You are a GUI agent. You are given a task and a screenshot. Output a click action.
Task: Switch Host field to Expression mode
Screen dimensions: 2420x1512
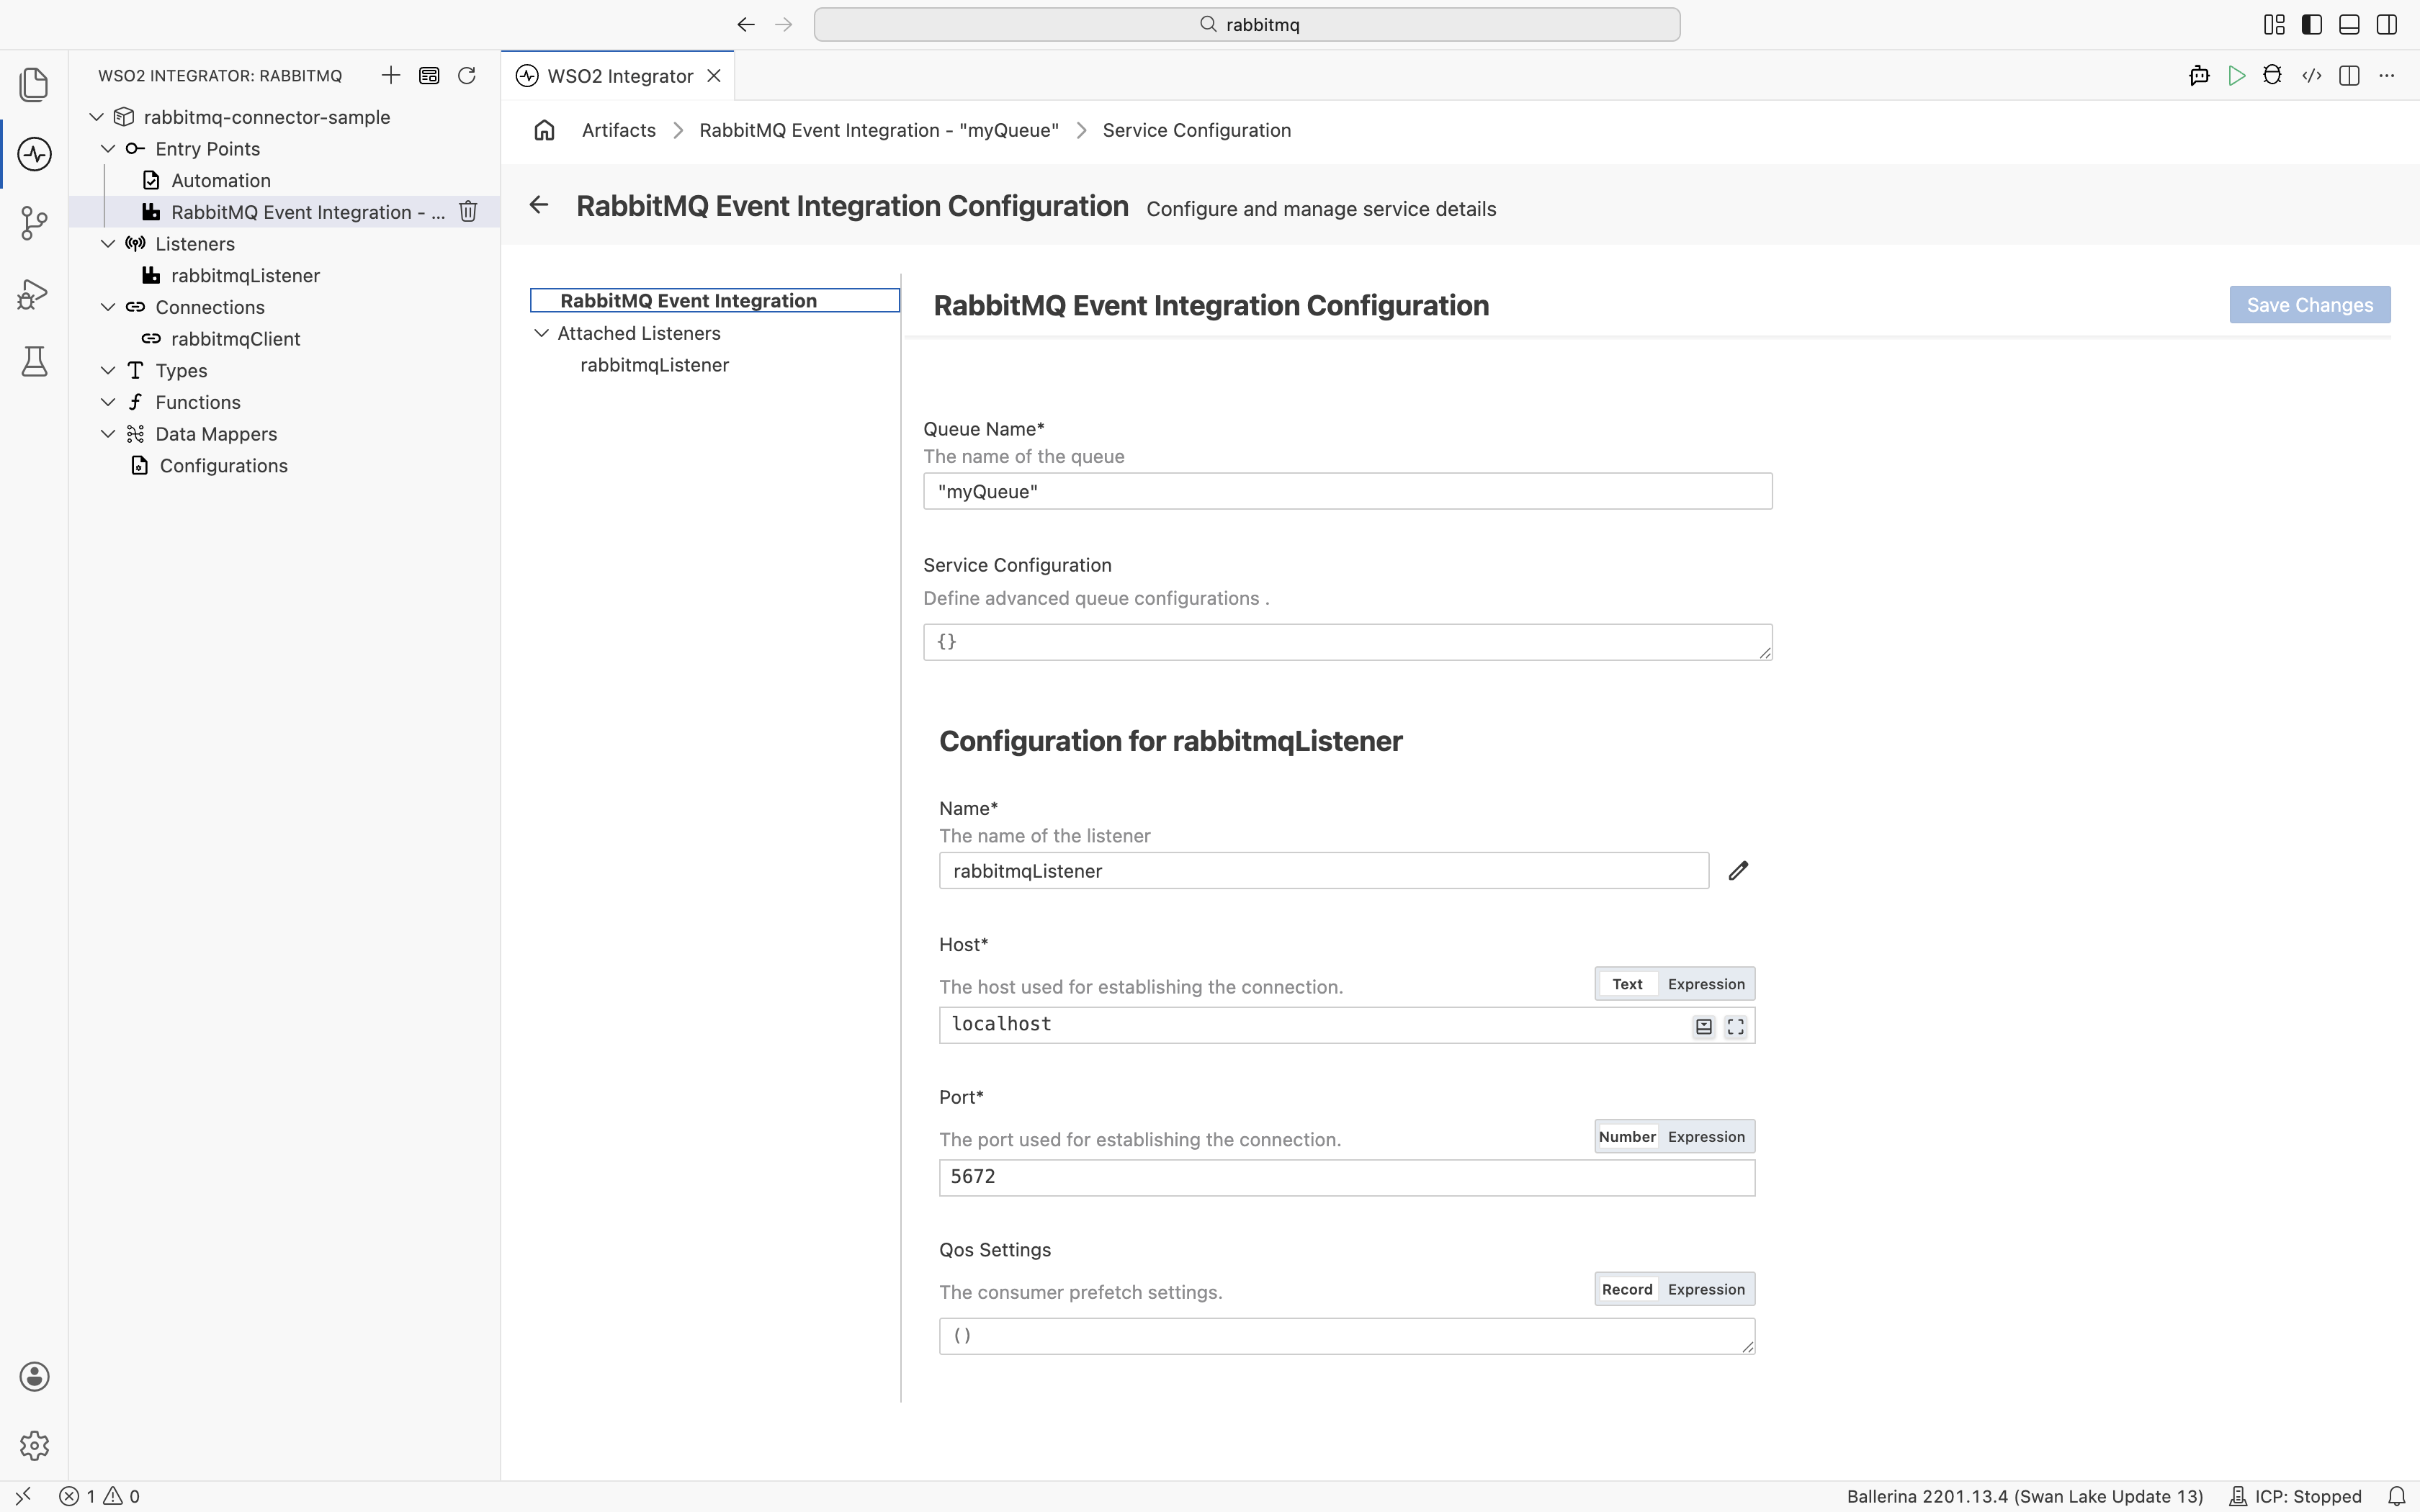pos(1706,984)
